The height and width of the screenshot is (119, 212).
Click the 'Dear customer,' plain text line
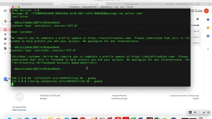coord(23,32)
